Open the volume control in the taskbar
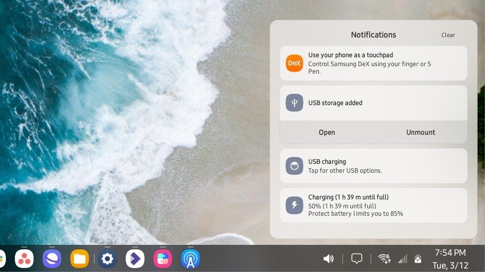This screenshot has height=272, width=485. tap(328, 259)
